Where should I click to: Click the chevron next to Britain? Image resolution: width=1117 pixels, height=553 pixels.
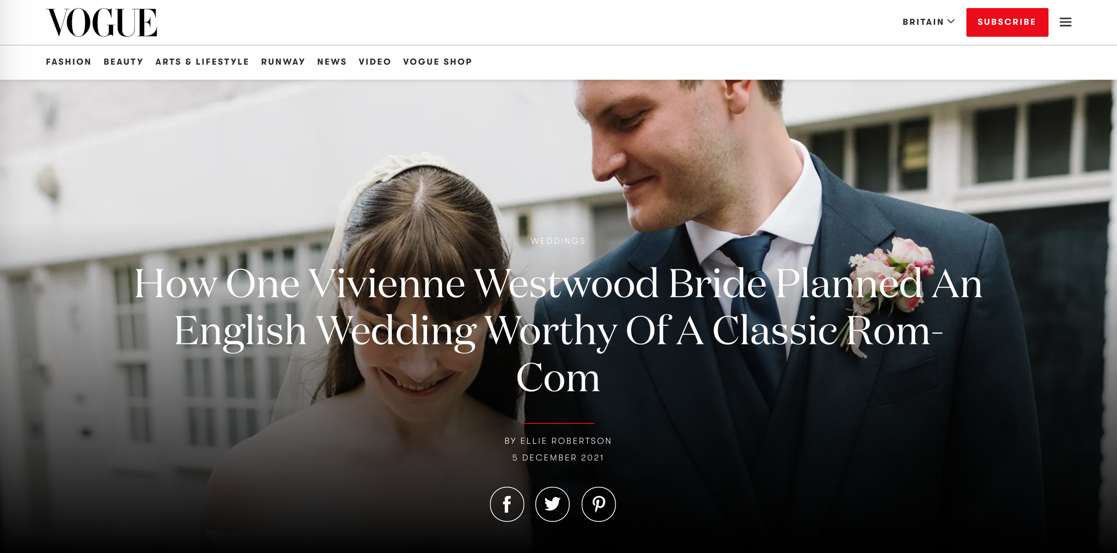click(951, 21)
